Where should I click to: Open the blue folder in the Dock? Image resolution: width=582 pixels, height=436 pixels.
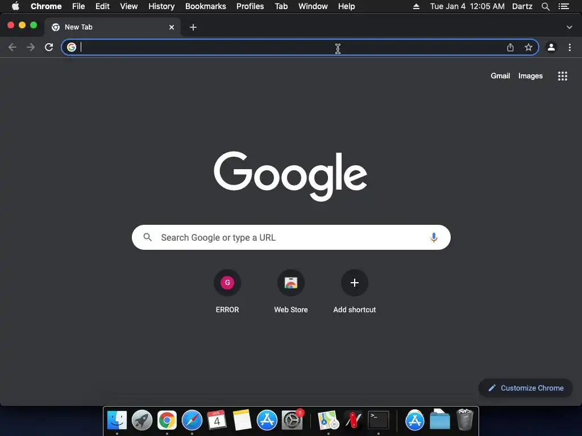click(x=440, y=420)
